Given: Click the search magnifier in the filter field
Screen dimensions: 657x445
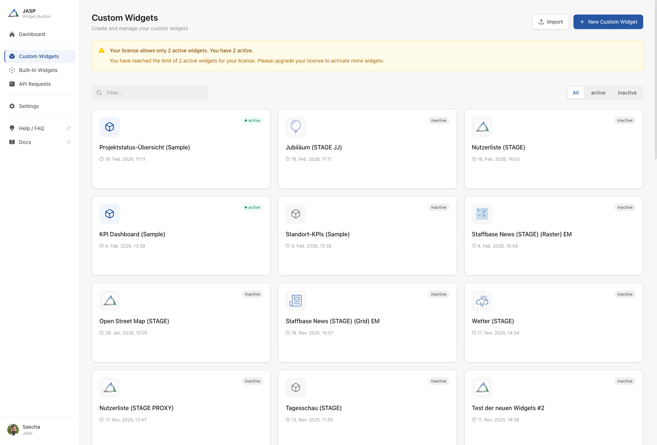Looking at the screenshot, I should 99,92.
